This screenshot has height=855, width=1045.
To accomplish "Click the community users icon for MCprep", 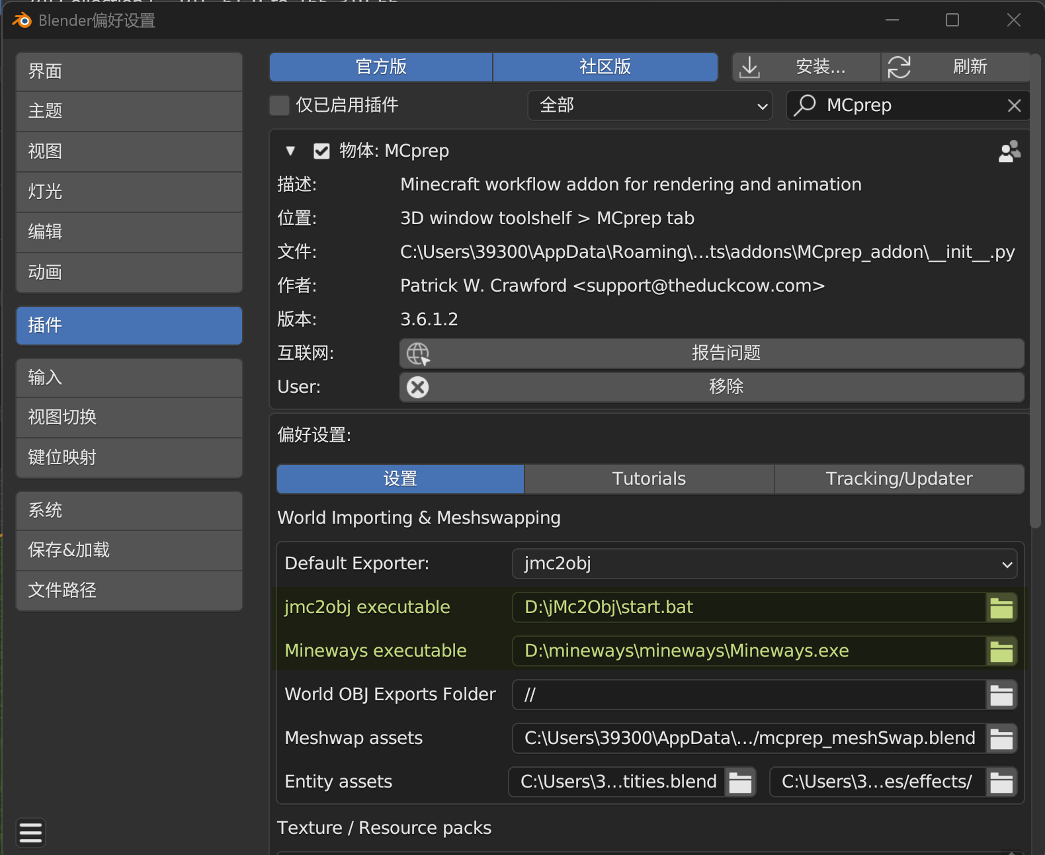I will [1009, 151].
